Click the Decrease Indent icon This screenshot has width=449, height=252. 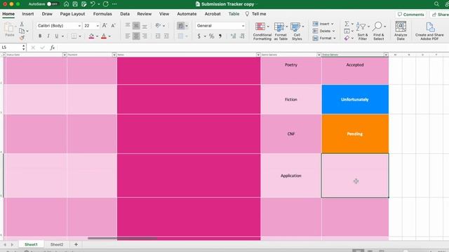click(158, 36)
